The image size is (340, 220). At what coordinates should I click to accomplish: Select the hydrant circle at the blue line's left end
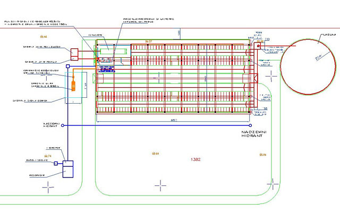[x=63, y=125]
